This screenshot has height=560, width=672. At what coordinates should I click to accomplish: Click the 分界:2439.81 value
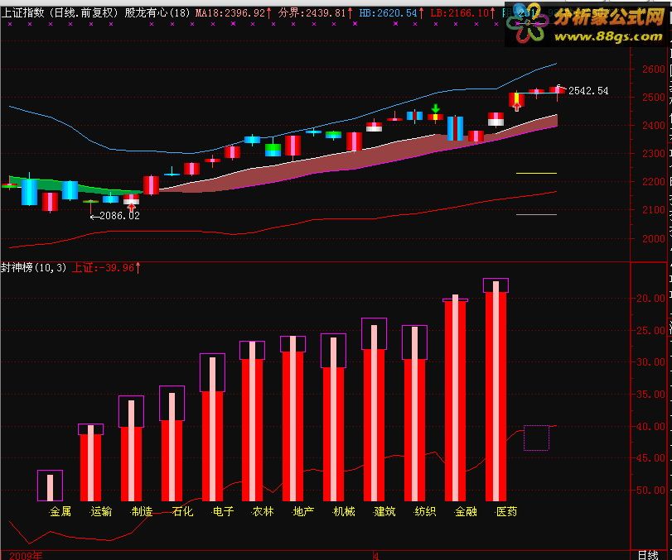pos(316,13)
